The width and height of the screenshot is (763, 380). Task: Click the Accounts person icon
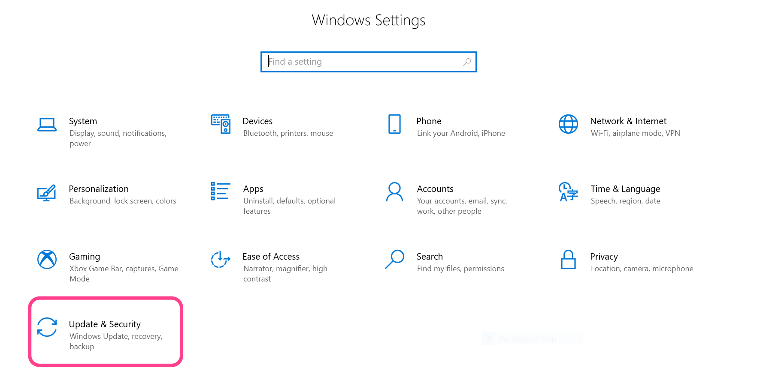(394, 192)
